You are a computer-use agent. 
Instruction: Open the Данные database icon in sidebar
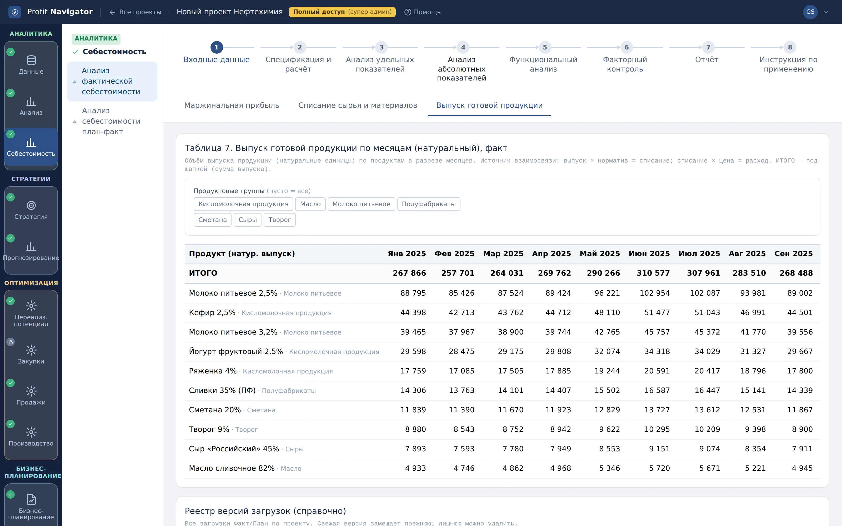31,60
